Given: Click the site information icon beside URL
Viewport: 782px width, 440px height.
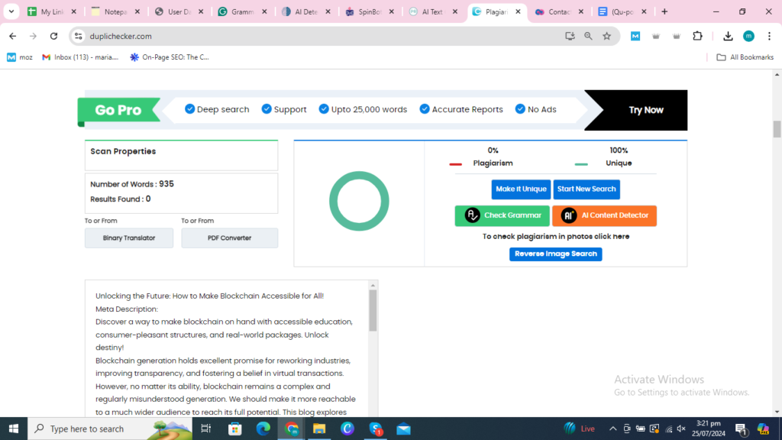Looking at the screenshot, I should (78, 36).
